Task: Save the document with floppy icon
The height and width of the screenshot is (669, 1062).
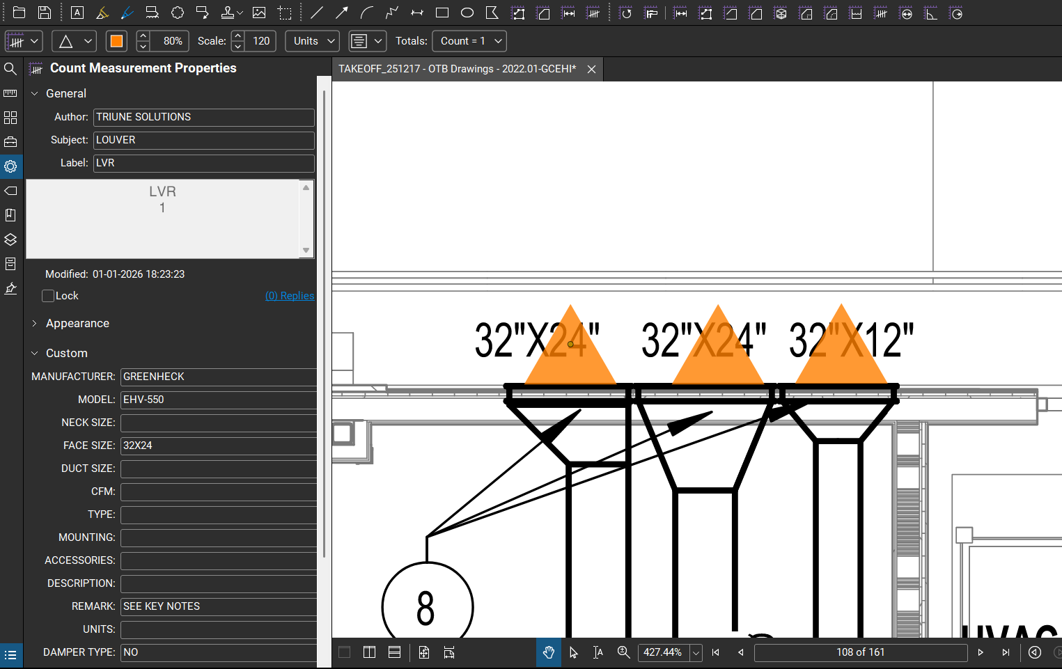Action: pyautogui.click(x=45, y=13)
